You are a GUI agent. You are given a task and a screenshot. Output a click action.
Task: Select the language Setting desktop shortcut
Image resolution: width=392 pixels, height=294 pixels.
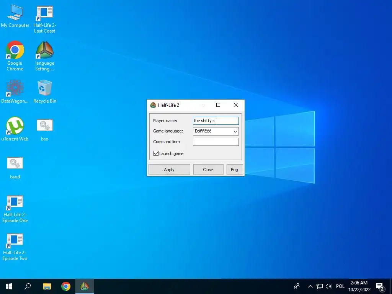(x=44, y=56)
